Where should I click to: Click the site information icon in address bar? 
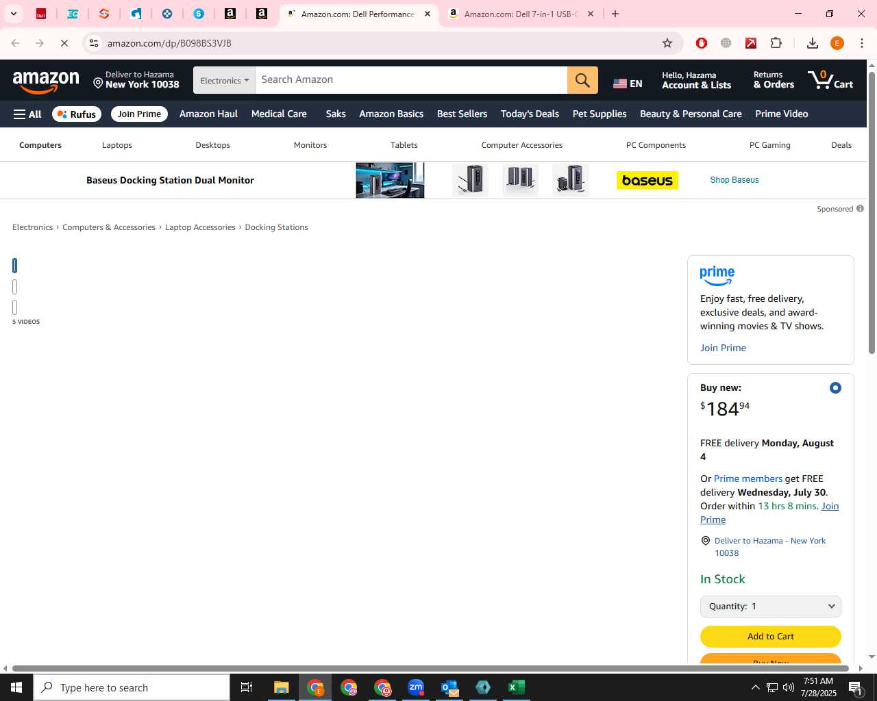click(94, 43)
